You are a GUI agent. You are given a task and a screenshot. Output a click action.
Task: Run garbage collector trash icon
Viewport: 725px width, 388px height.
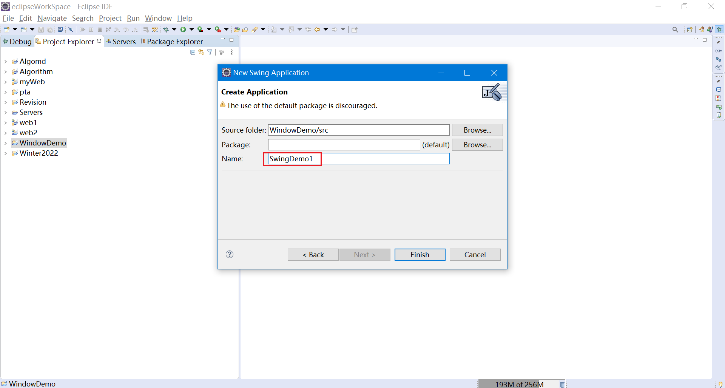pos(562,384)
